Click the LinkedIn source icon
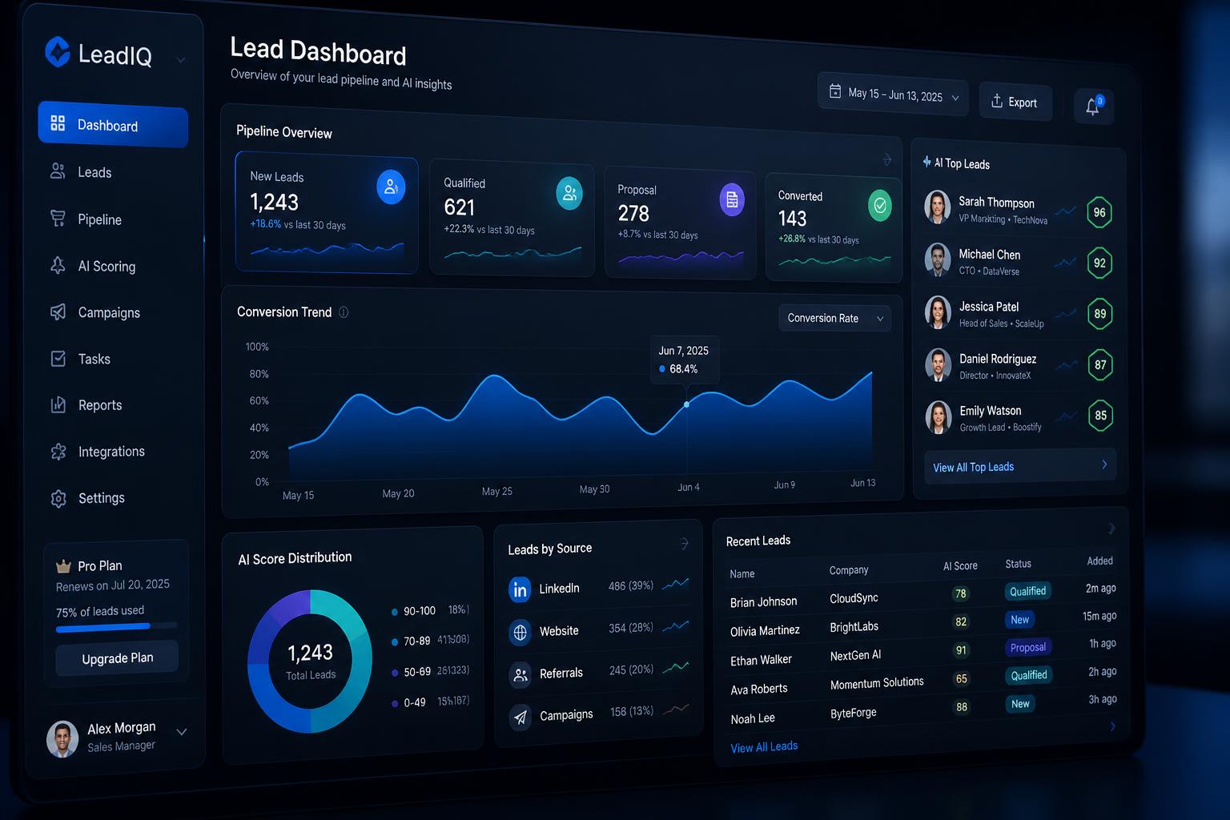Viewport: 1230px width, 820px height. click(x=520, y=590)
